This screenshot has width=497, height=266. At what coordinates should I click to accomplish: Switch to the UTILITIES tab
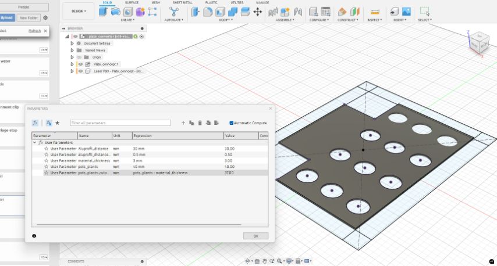click(237, 2)
